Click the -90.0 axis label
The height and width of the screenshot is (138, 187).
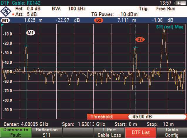coord(7,110)
